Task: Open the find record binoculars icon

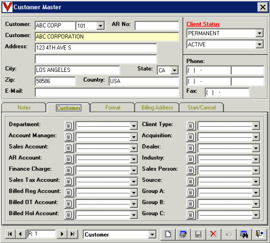Action: pyautogui.click(x=244, y=234)
